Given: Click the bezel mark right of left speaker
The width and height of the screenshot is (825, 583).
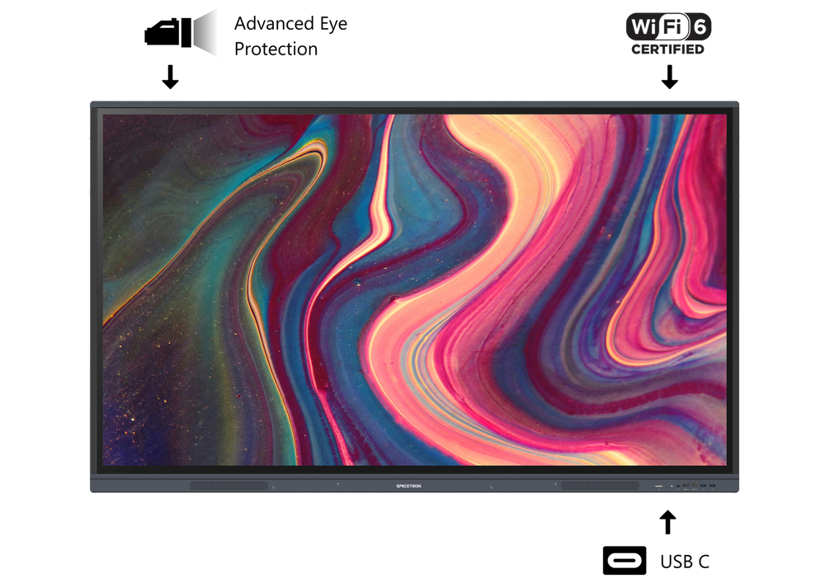Looking at the screenshot, I should (274, 487).
